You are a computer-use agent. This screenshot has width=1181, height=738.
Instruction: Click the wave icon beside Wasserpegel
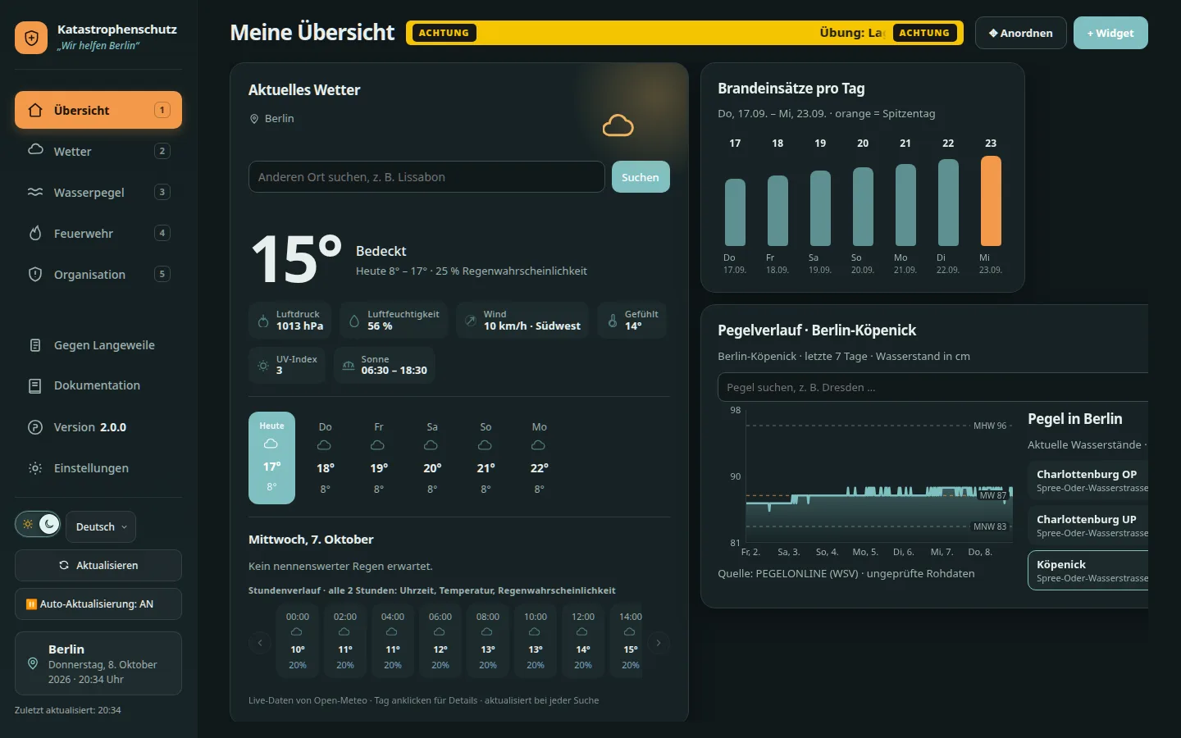[x=35, y=192]
